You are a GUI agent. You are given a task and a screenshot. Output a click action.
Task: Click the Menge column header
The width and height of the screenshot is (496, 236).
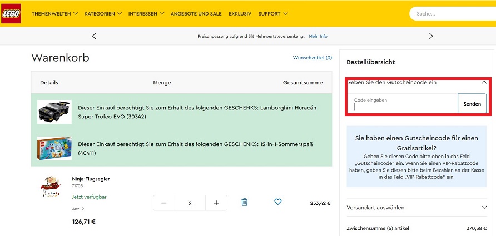point(162,83)
